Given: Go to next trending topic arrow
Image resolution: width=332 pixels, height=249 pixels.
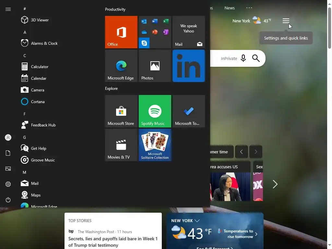Looking at the screenshot, I should coord(256,152).
